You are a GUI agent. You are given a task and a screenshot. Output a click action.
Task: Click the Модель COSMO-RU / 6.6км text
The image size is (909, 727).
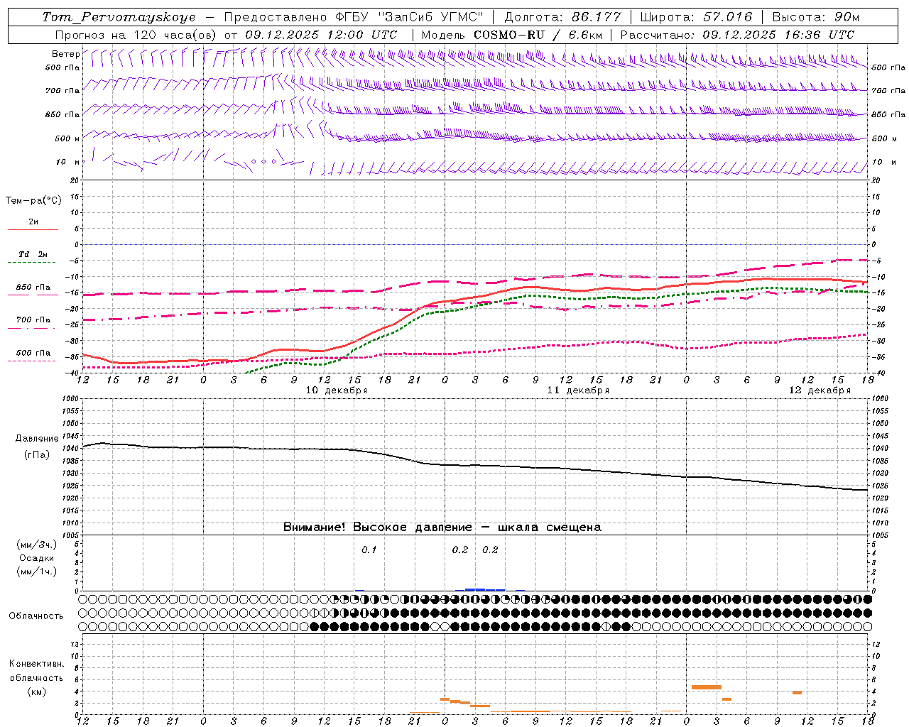[x=512, y=35]
